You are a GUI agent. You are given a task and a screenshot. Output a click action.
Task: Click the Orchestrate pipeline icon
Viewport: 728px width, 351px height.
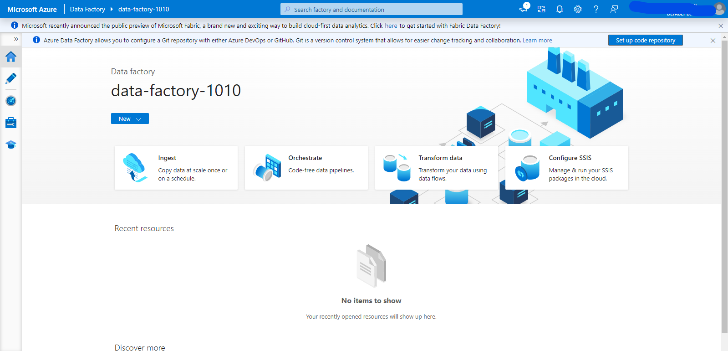pos(267,168)
